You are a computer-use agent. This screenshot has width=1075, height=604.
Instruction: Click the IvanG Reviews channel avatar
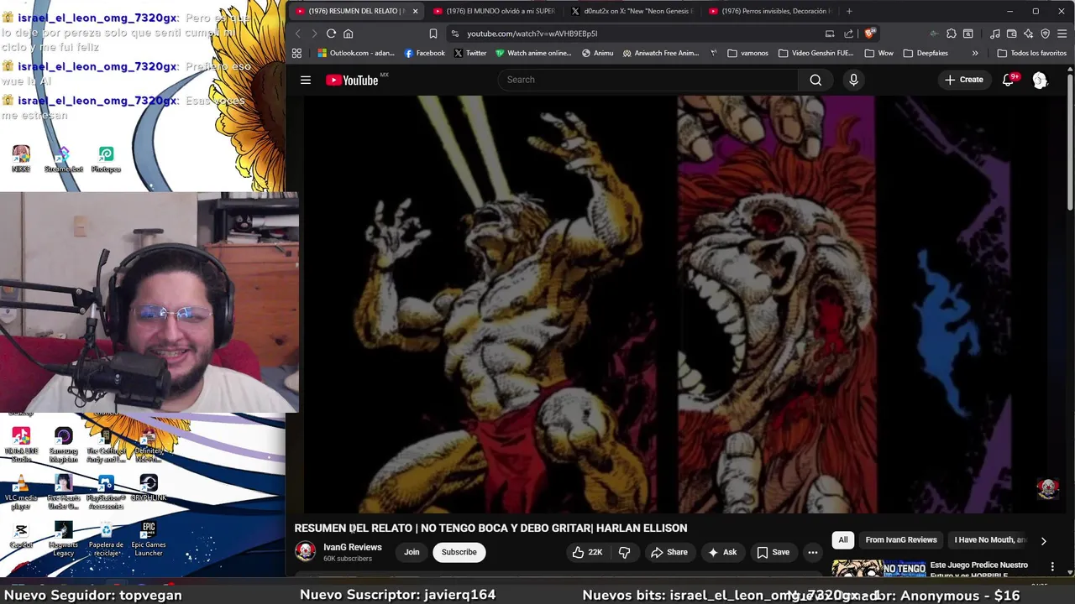pyautogui.click(x=306, y=551)
